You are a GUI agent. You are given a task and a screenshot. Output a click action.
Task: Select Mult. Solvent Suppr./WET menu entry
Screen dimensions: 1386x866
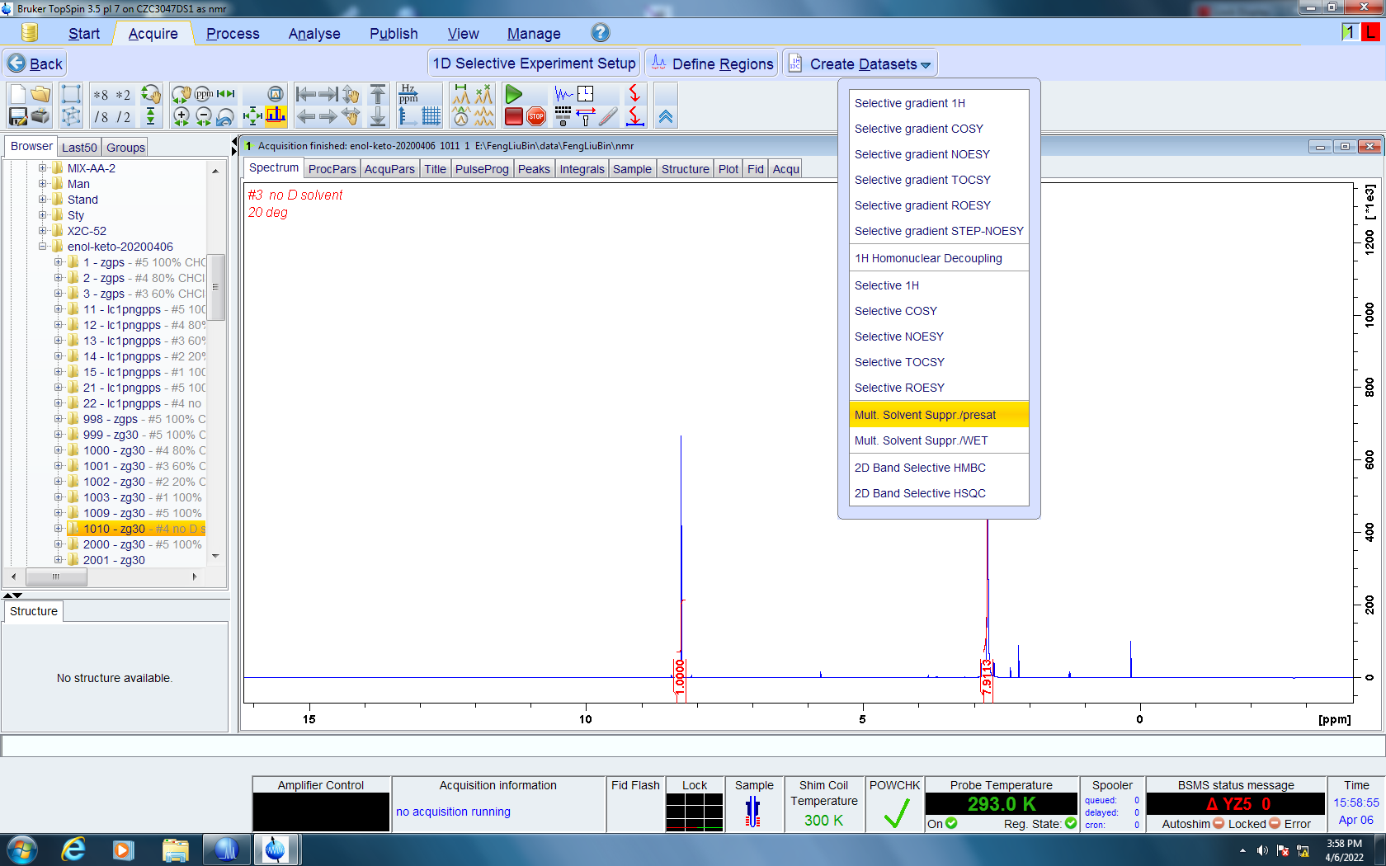pyautogui.click(x=921, y=440)
